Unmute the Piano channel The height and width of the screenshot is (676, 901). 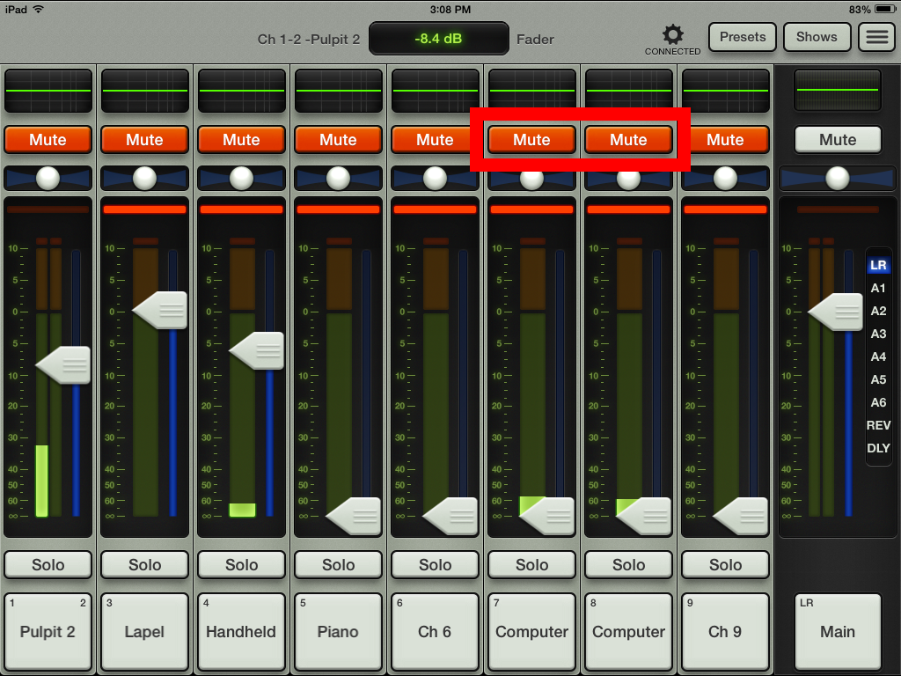click(338, 139)
